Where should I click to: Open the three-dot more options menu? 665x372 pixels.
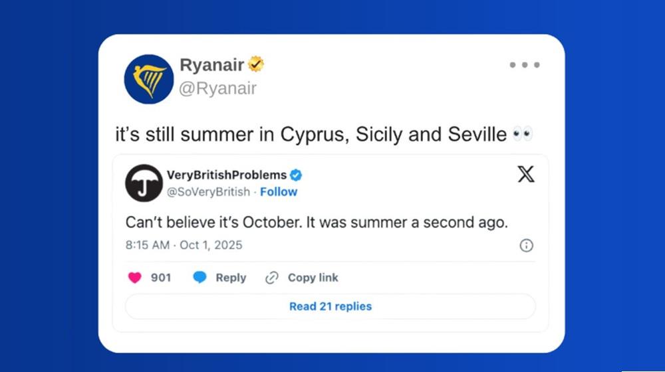point(525,65)
